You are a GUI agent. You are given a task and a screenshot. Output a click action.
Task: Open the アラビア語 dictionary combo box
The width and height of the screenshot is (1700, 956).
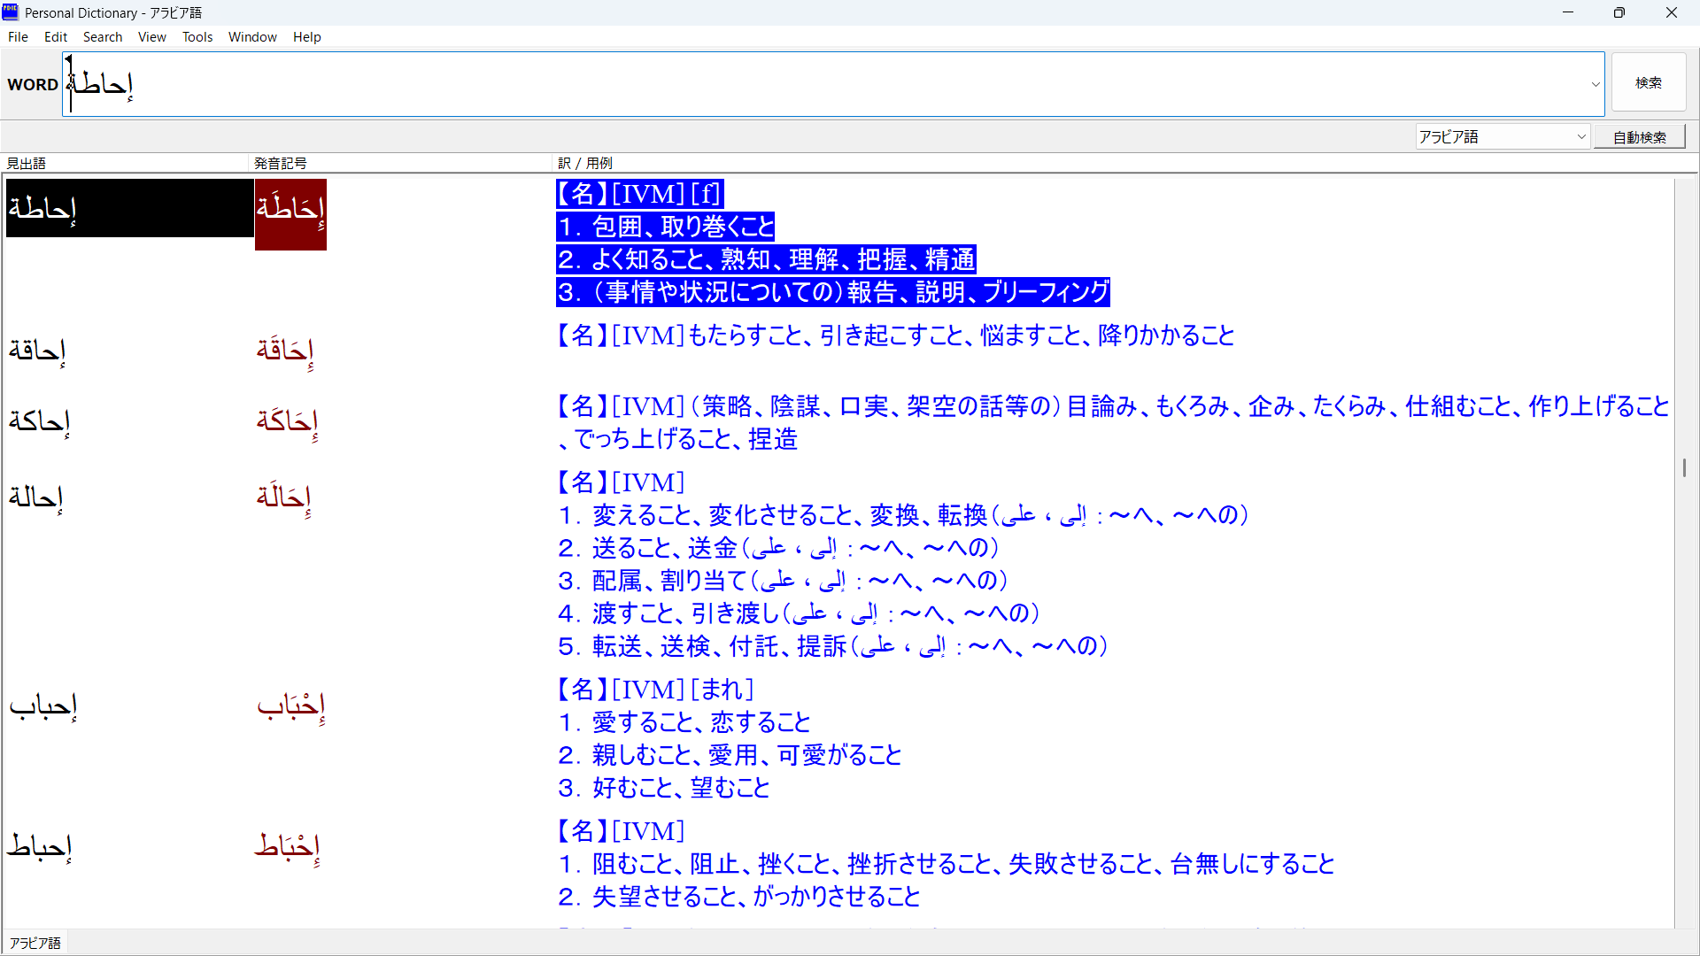1503,137
